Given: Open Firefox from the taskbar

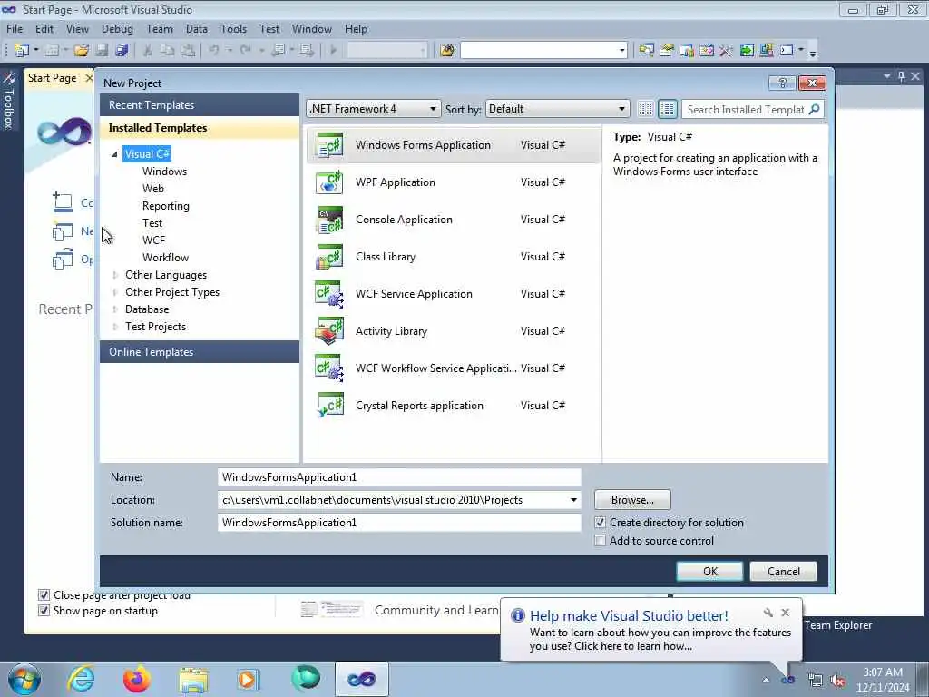Looking at the screenshot, I should pyautogui.click(x=136, y=679).
